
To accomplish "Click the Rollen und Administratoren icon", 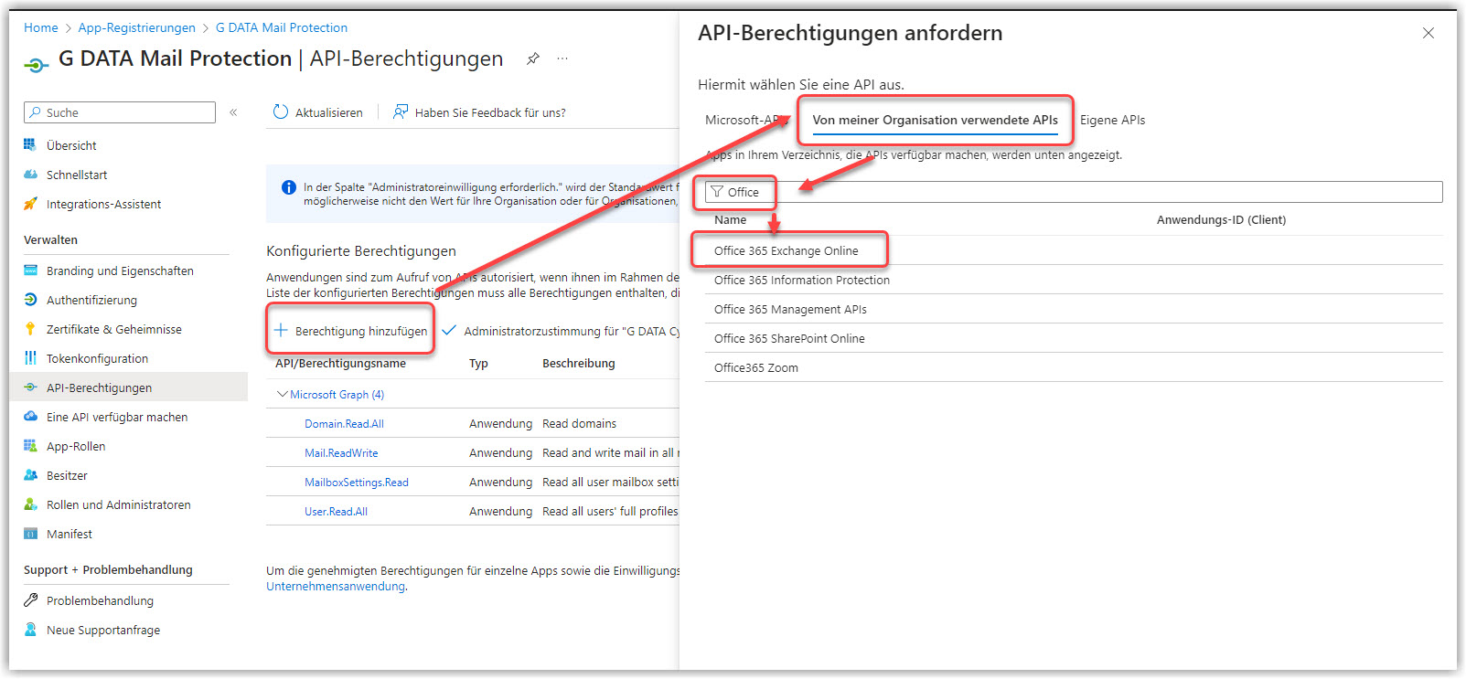I will 30,504.
